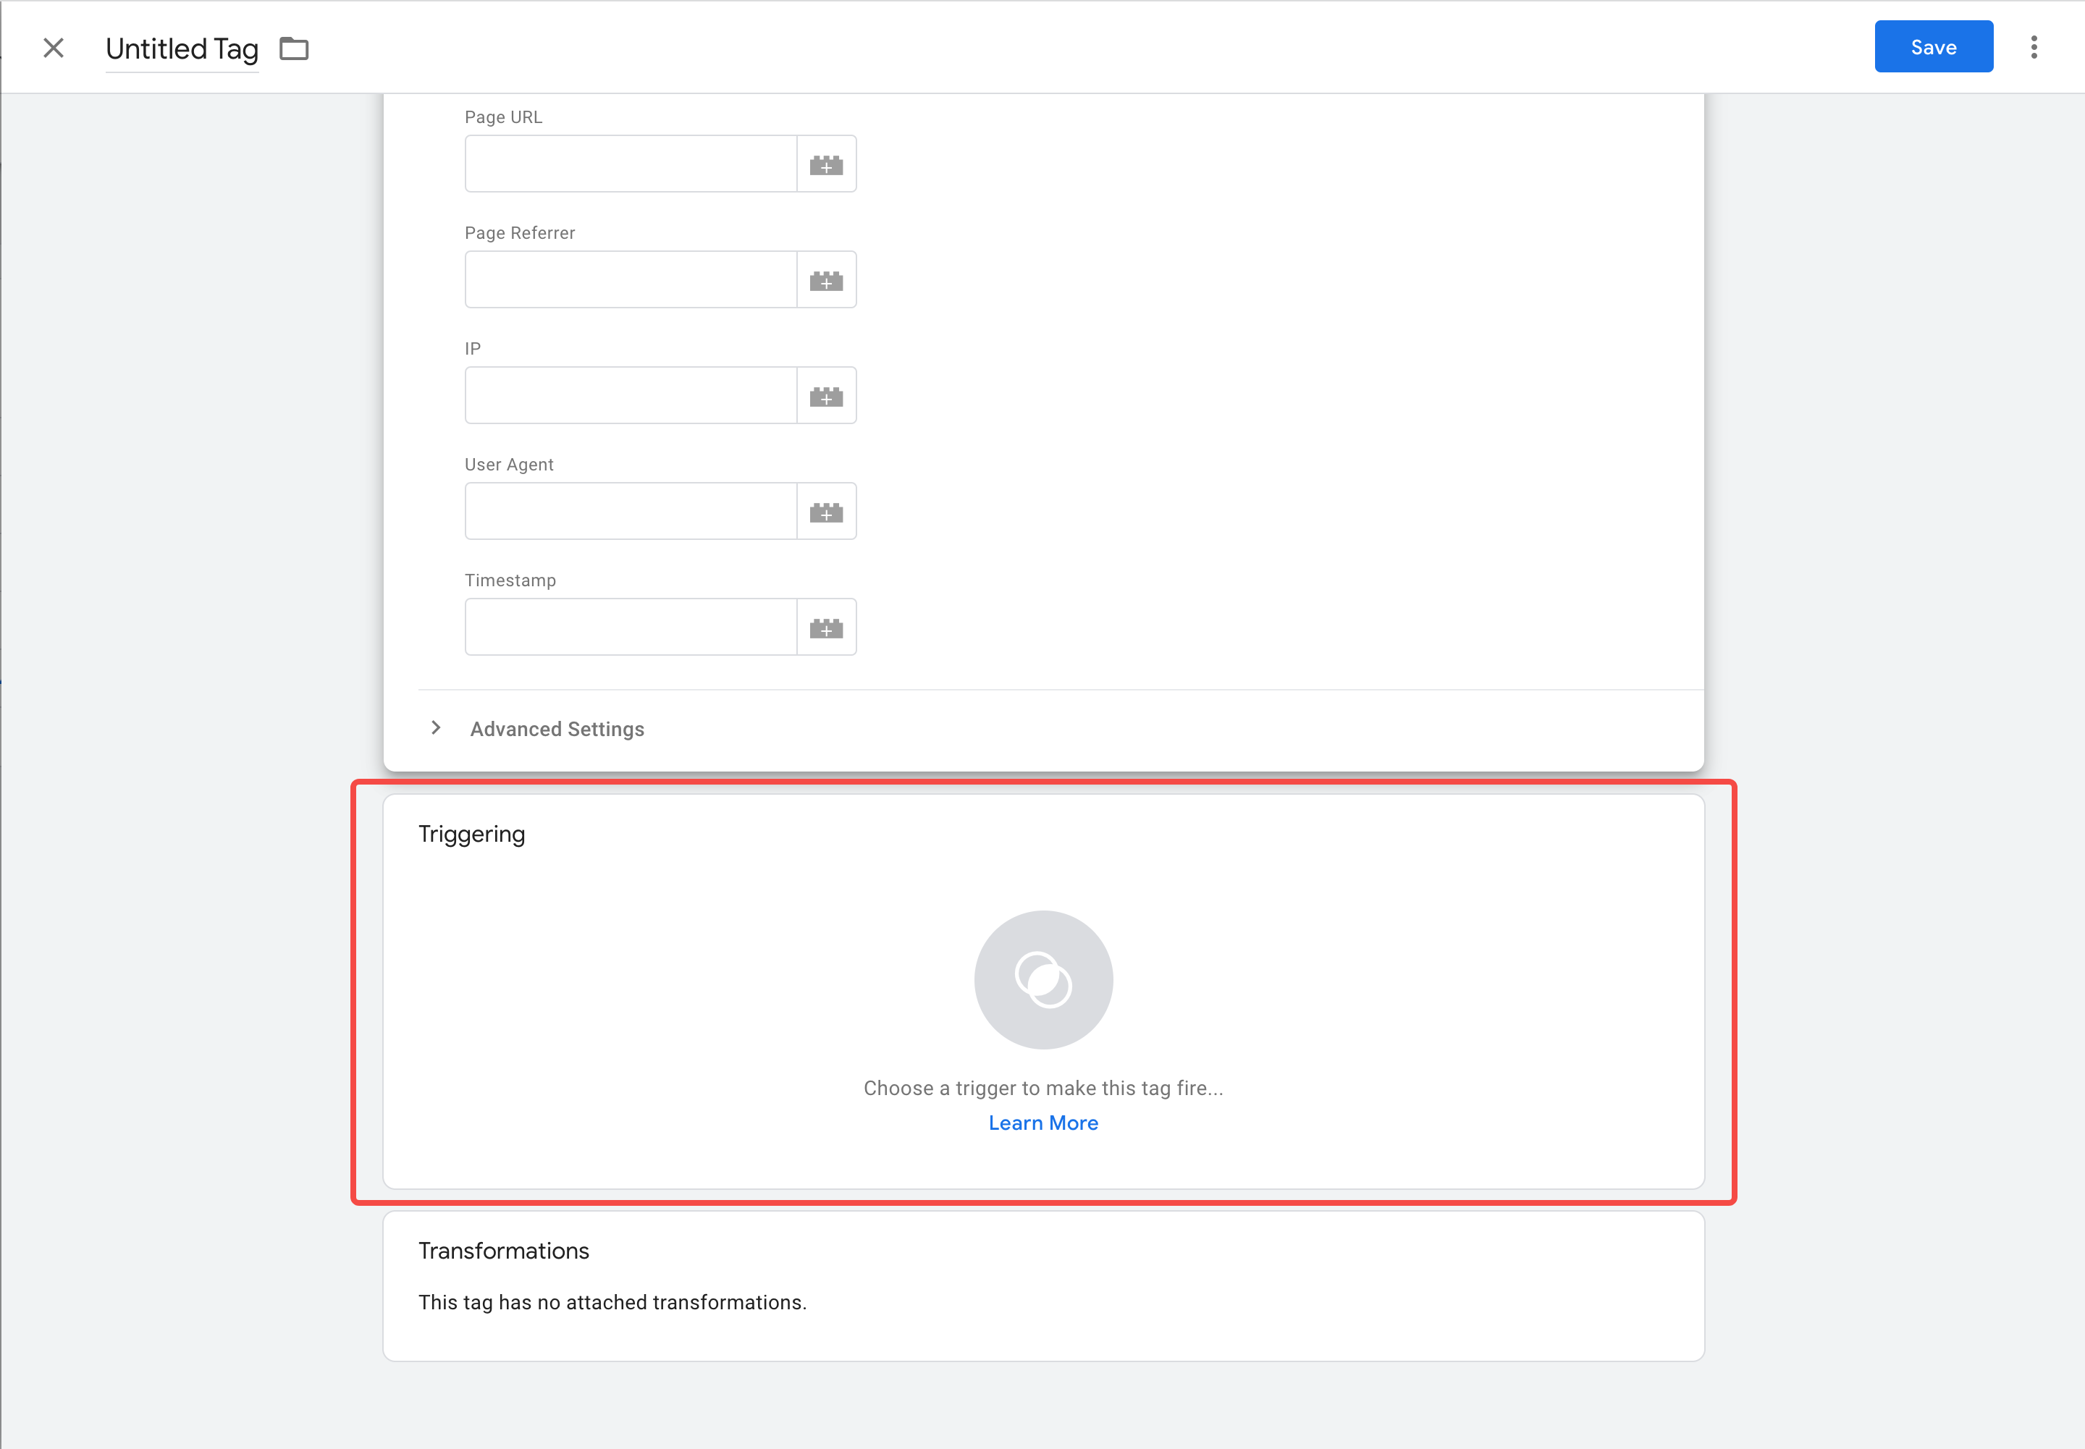
Task: Insert a variable into the IP field
Action: pyautogui.click(x=825, y=395)
